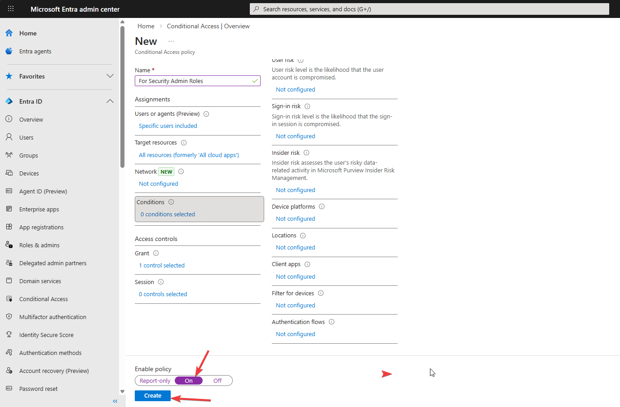
Task: Click info icon next to Conditions
Action: pyautogui.click(x=171, y=202)
